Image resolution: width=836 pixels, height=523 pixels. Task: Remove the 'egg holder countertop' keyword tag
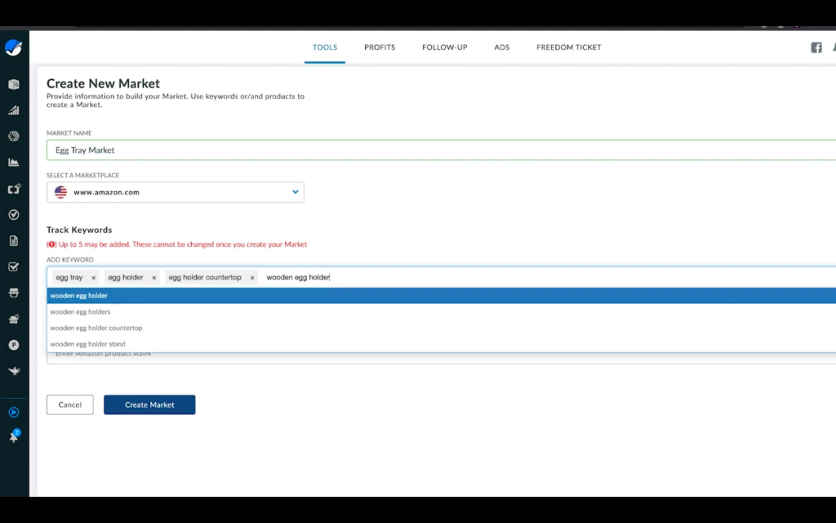[x=251, y=277]
